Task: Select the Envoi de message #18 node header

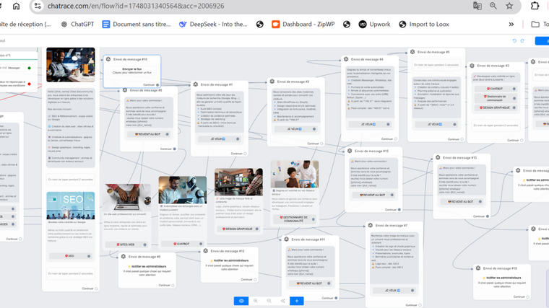Action: [x=500, y=268]
